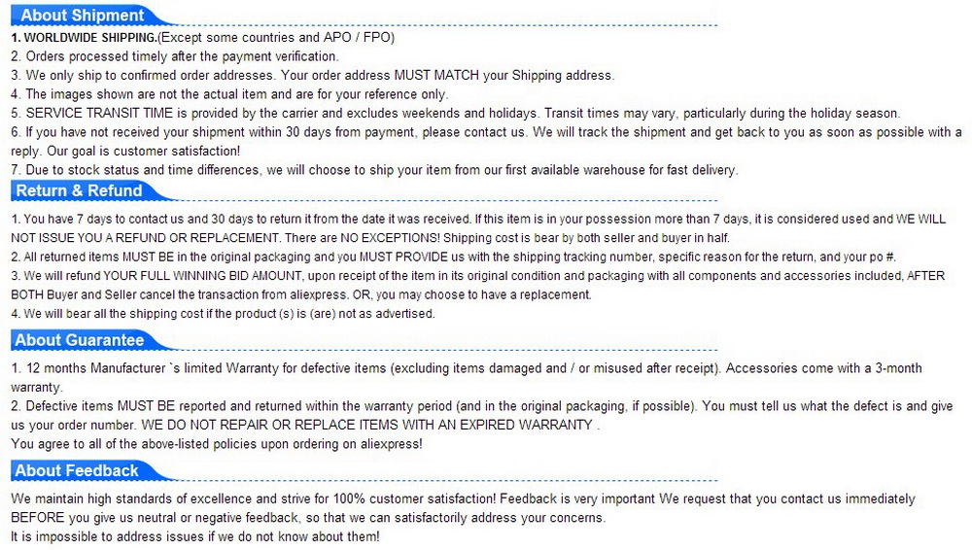Click the first available warehouse line
The height and width of the screenshot is (550, 972).
374,170
